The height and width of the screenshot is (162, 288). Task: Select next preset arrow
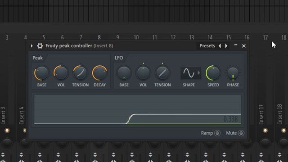pos(226,46)
